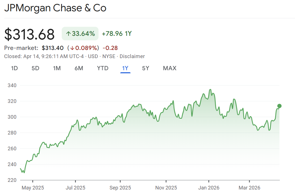Click the green 33.64% gain badge
The height and width of the screenshot is (194, 295).
pyautogui.click(x=80, y=34)
